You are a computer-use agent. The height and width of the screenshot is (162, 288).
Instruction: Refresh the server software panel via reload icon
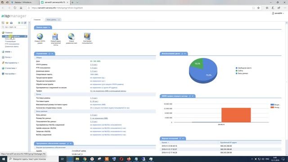pyautogui.click(x=68, y=144)
